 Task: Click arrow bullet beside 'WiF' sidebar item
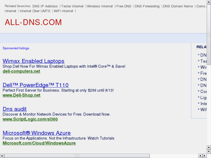(198, 109)
